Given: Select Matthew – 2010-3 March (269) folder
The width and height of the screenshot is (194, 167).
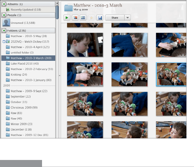Looking at the screenshot, I should click(x=28, y=58).
